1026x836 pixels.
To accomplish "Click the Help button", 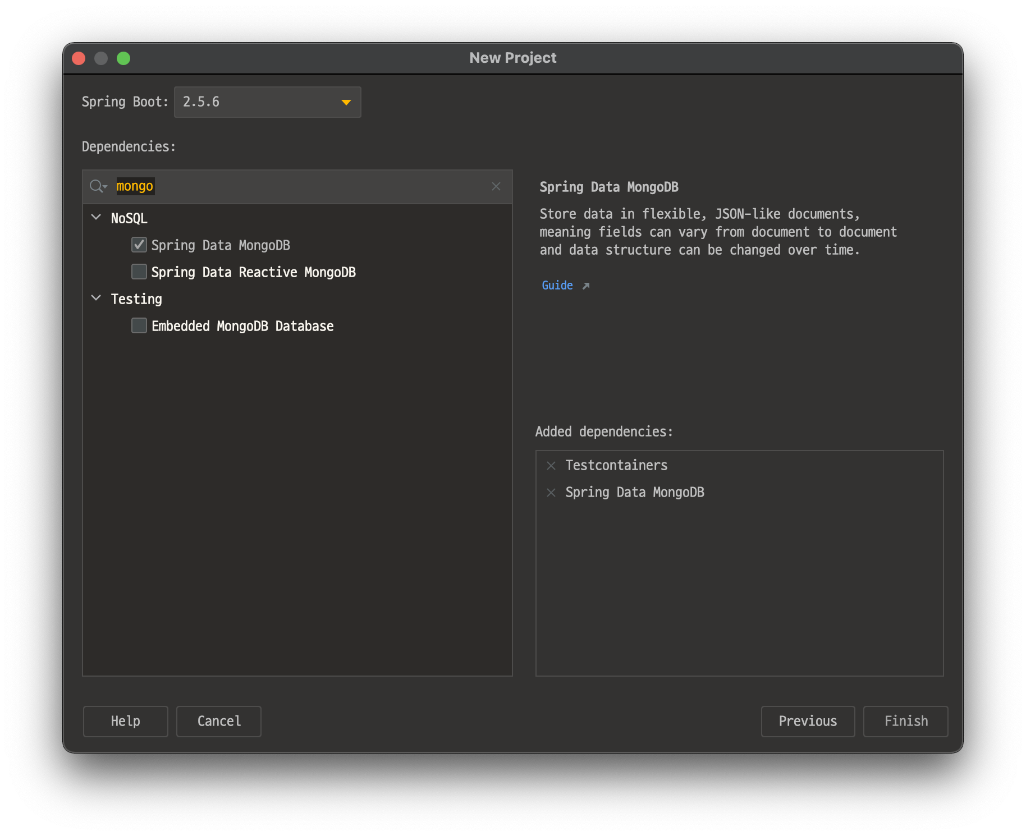I will (x=126, y=721).
